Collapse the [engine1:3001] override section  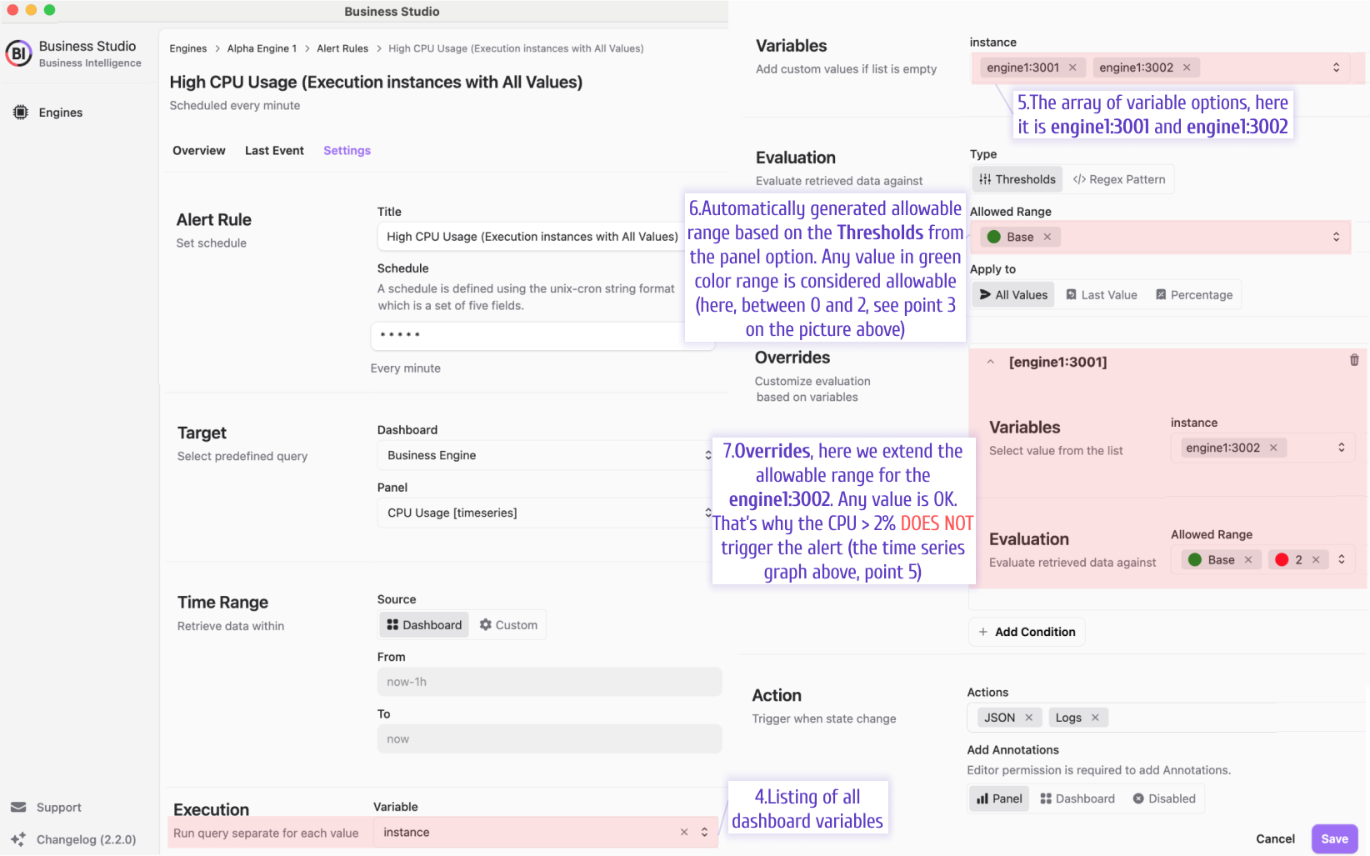point(991,362)
